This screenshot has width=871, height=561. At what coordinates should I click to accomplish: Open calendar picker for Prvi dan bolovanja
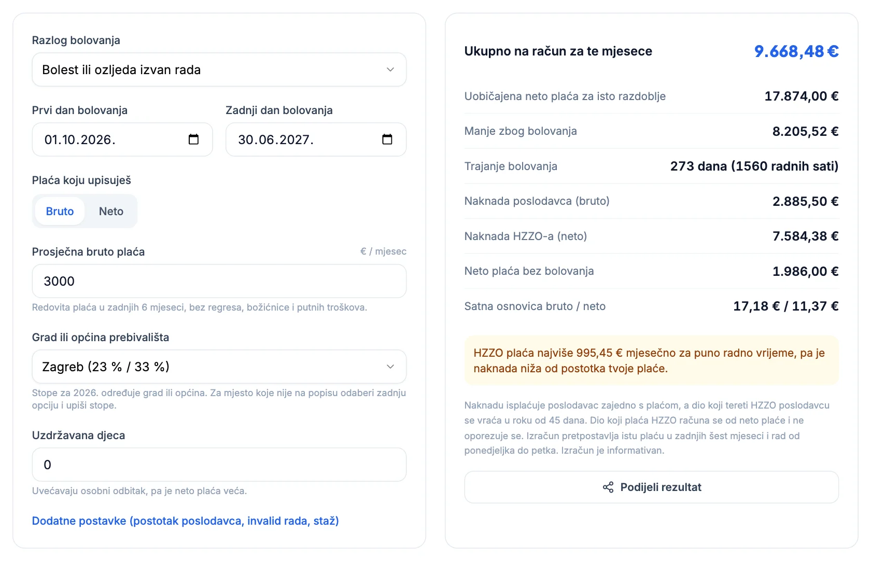(193, 139)
